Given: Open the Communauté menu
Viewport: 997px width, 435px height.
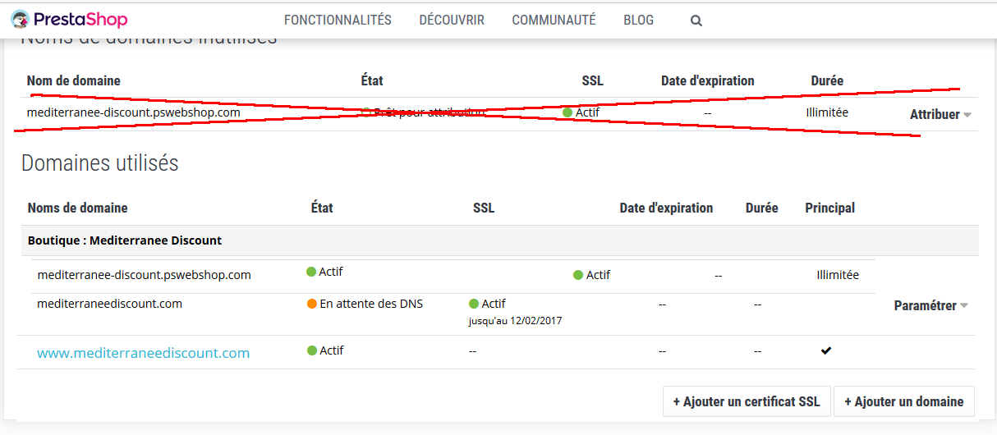Looking at the screenshot, I should (x=554, y=20).
